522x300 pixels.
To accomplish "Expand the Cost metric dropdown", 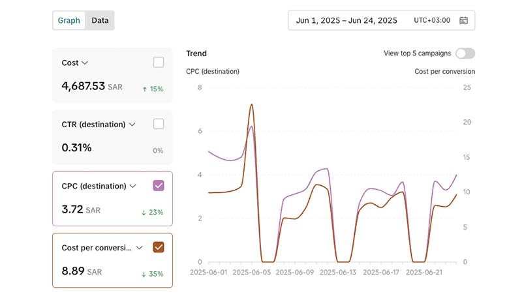I will (x=85, y=63).
